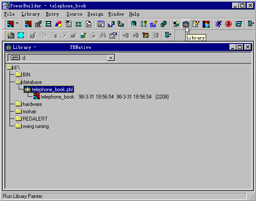Launch the Function painter (fx) icon
256x201 pixels.
pos(89,24)
